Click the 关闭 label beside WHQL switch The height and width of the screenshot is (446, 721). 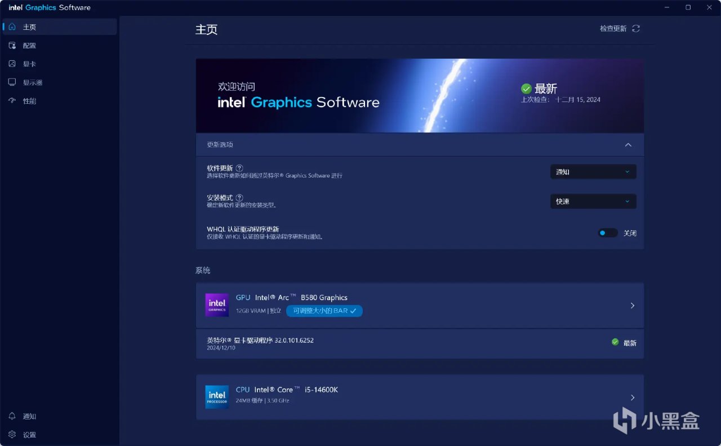click(630, 233)
